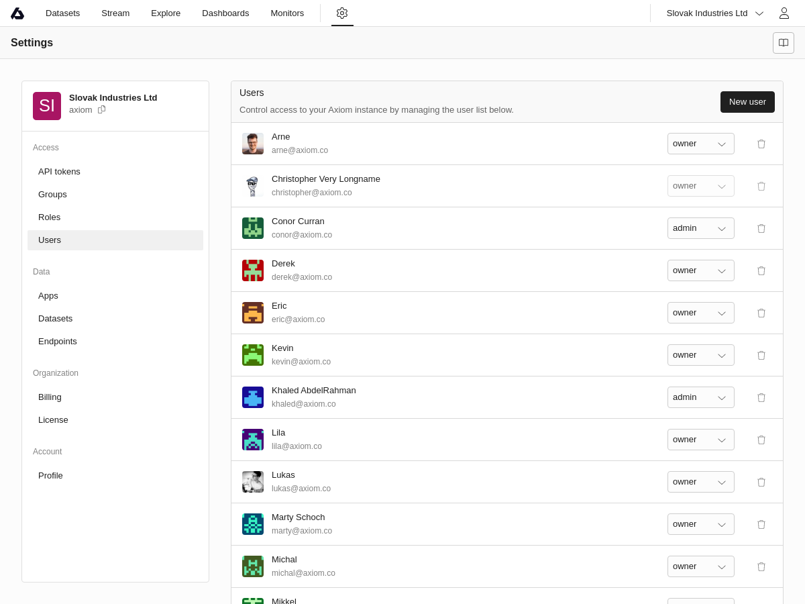Click the New user button
The height and width of the screenshot is (604, 805).
pos(747,102)
